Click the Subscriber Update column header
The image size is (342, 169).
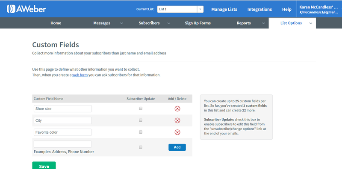141,99
